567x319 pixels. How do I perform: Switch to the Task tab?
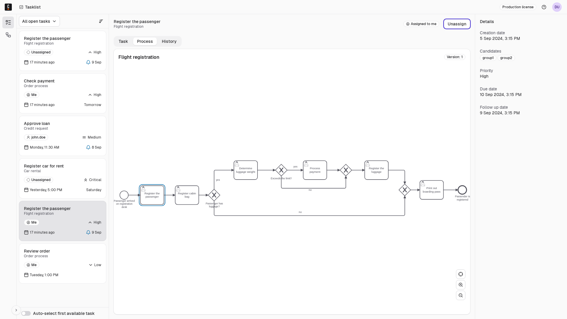123,41
